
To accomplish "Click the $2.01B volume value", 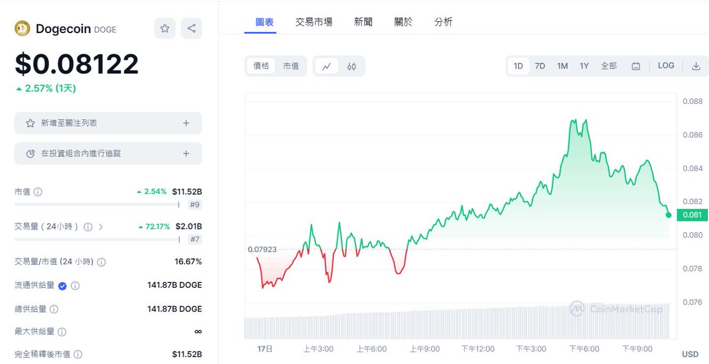I will pyautogui.click(x=189, y=227).
